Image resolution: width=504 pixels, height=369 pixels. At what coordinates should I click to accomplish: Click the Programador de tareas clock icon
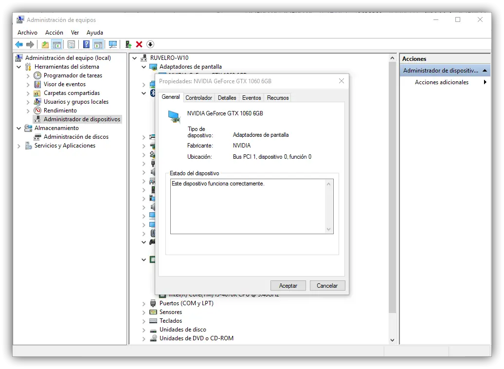(37, 75)
